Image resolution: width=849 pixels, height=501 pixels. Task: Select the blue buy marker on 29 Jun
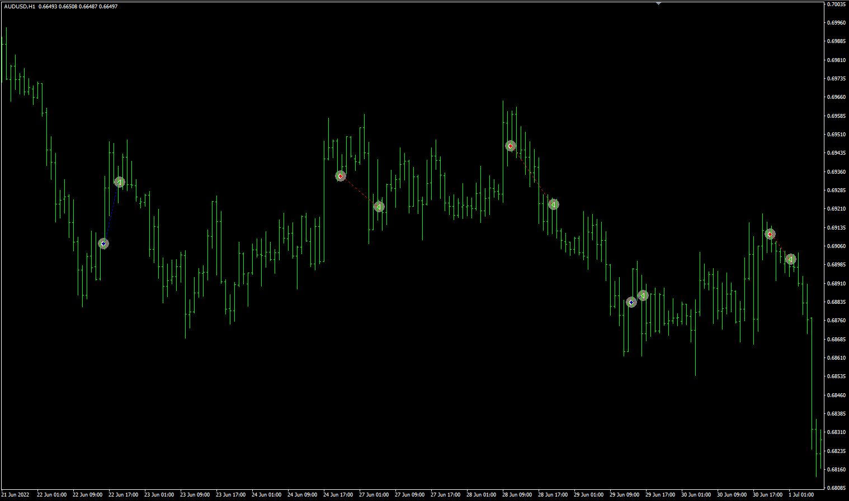tap(631, 301)
